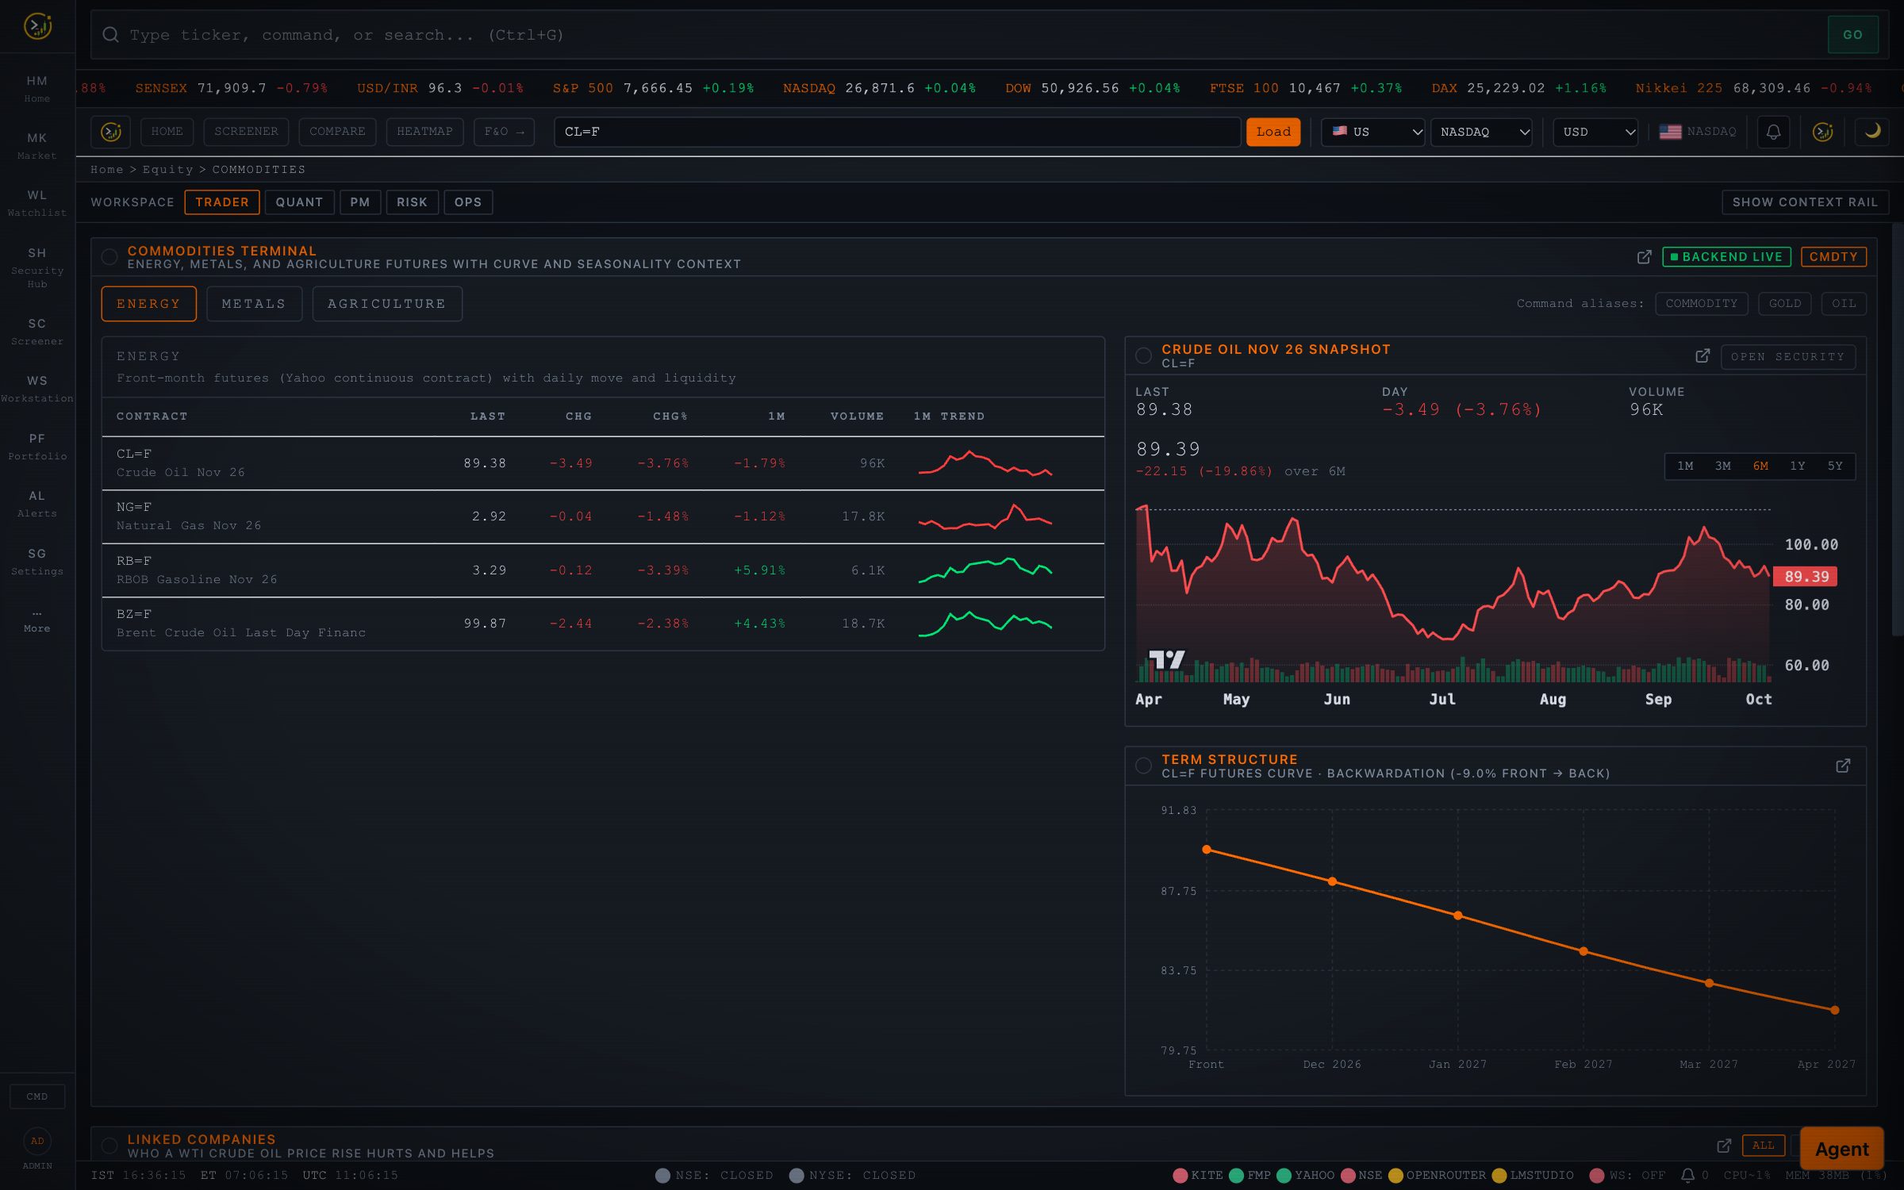Open Watchlist in the sidebar
The height and width of the screenshot is (1190, 1904).
tap(37, 203)
